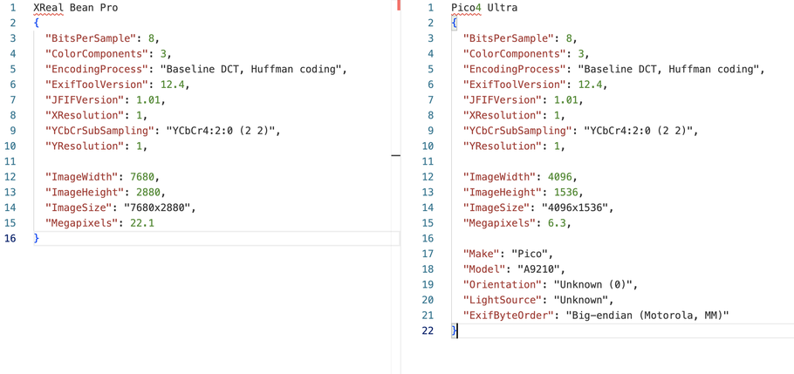The width and height of the screenshot is (794, 374).
Task: Click the LightSource value "Unknown"
Action: (x=581, y=300)
